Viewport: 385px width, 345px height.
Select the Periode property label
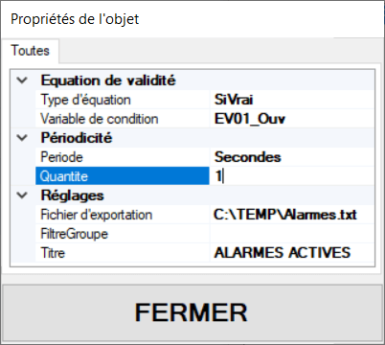61,157
